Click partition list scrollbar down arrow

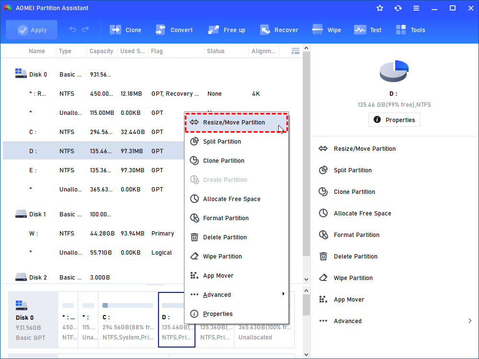(307, 280)
